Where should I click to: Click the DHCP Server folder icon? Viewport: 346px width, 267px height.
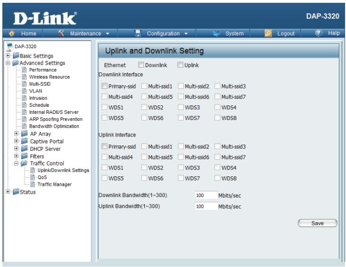25,148
